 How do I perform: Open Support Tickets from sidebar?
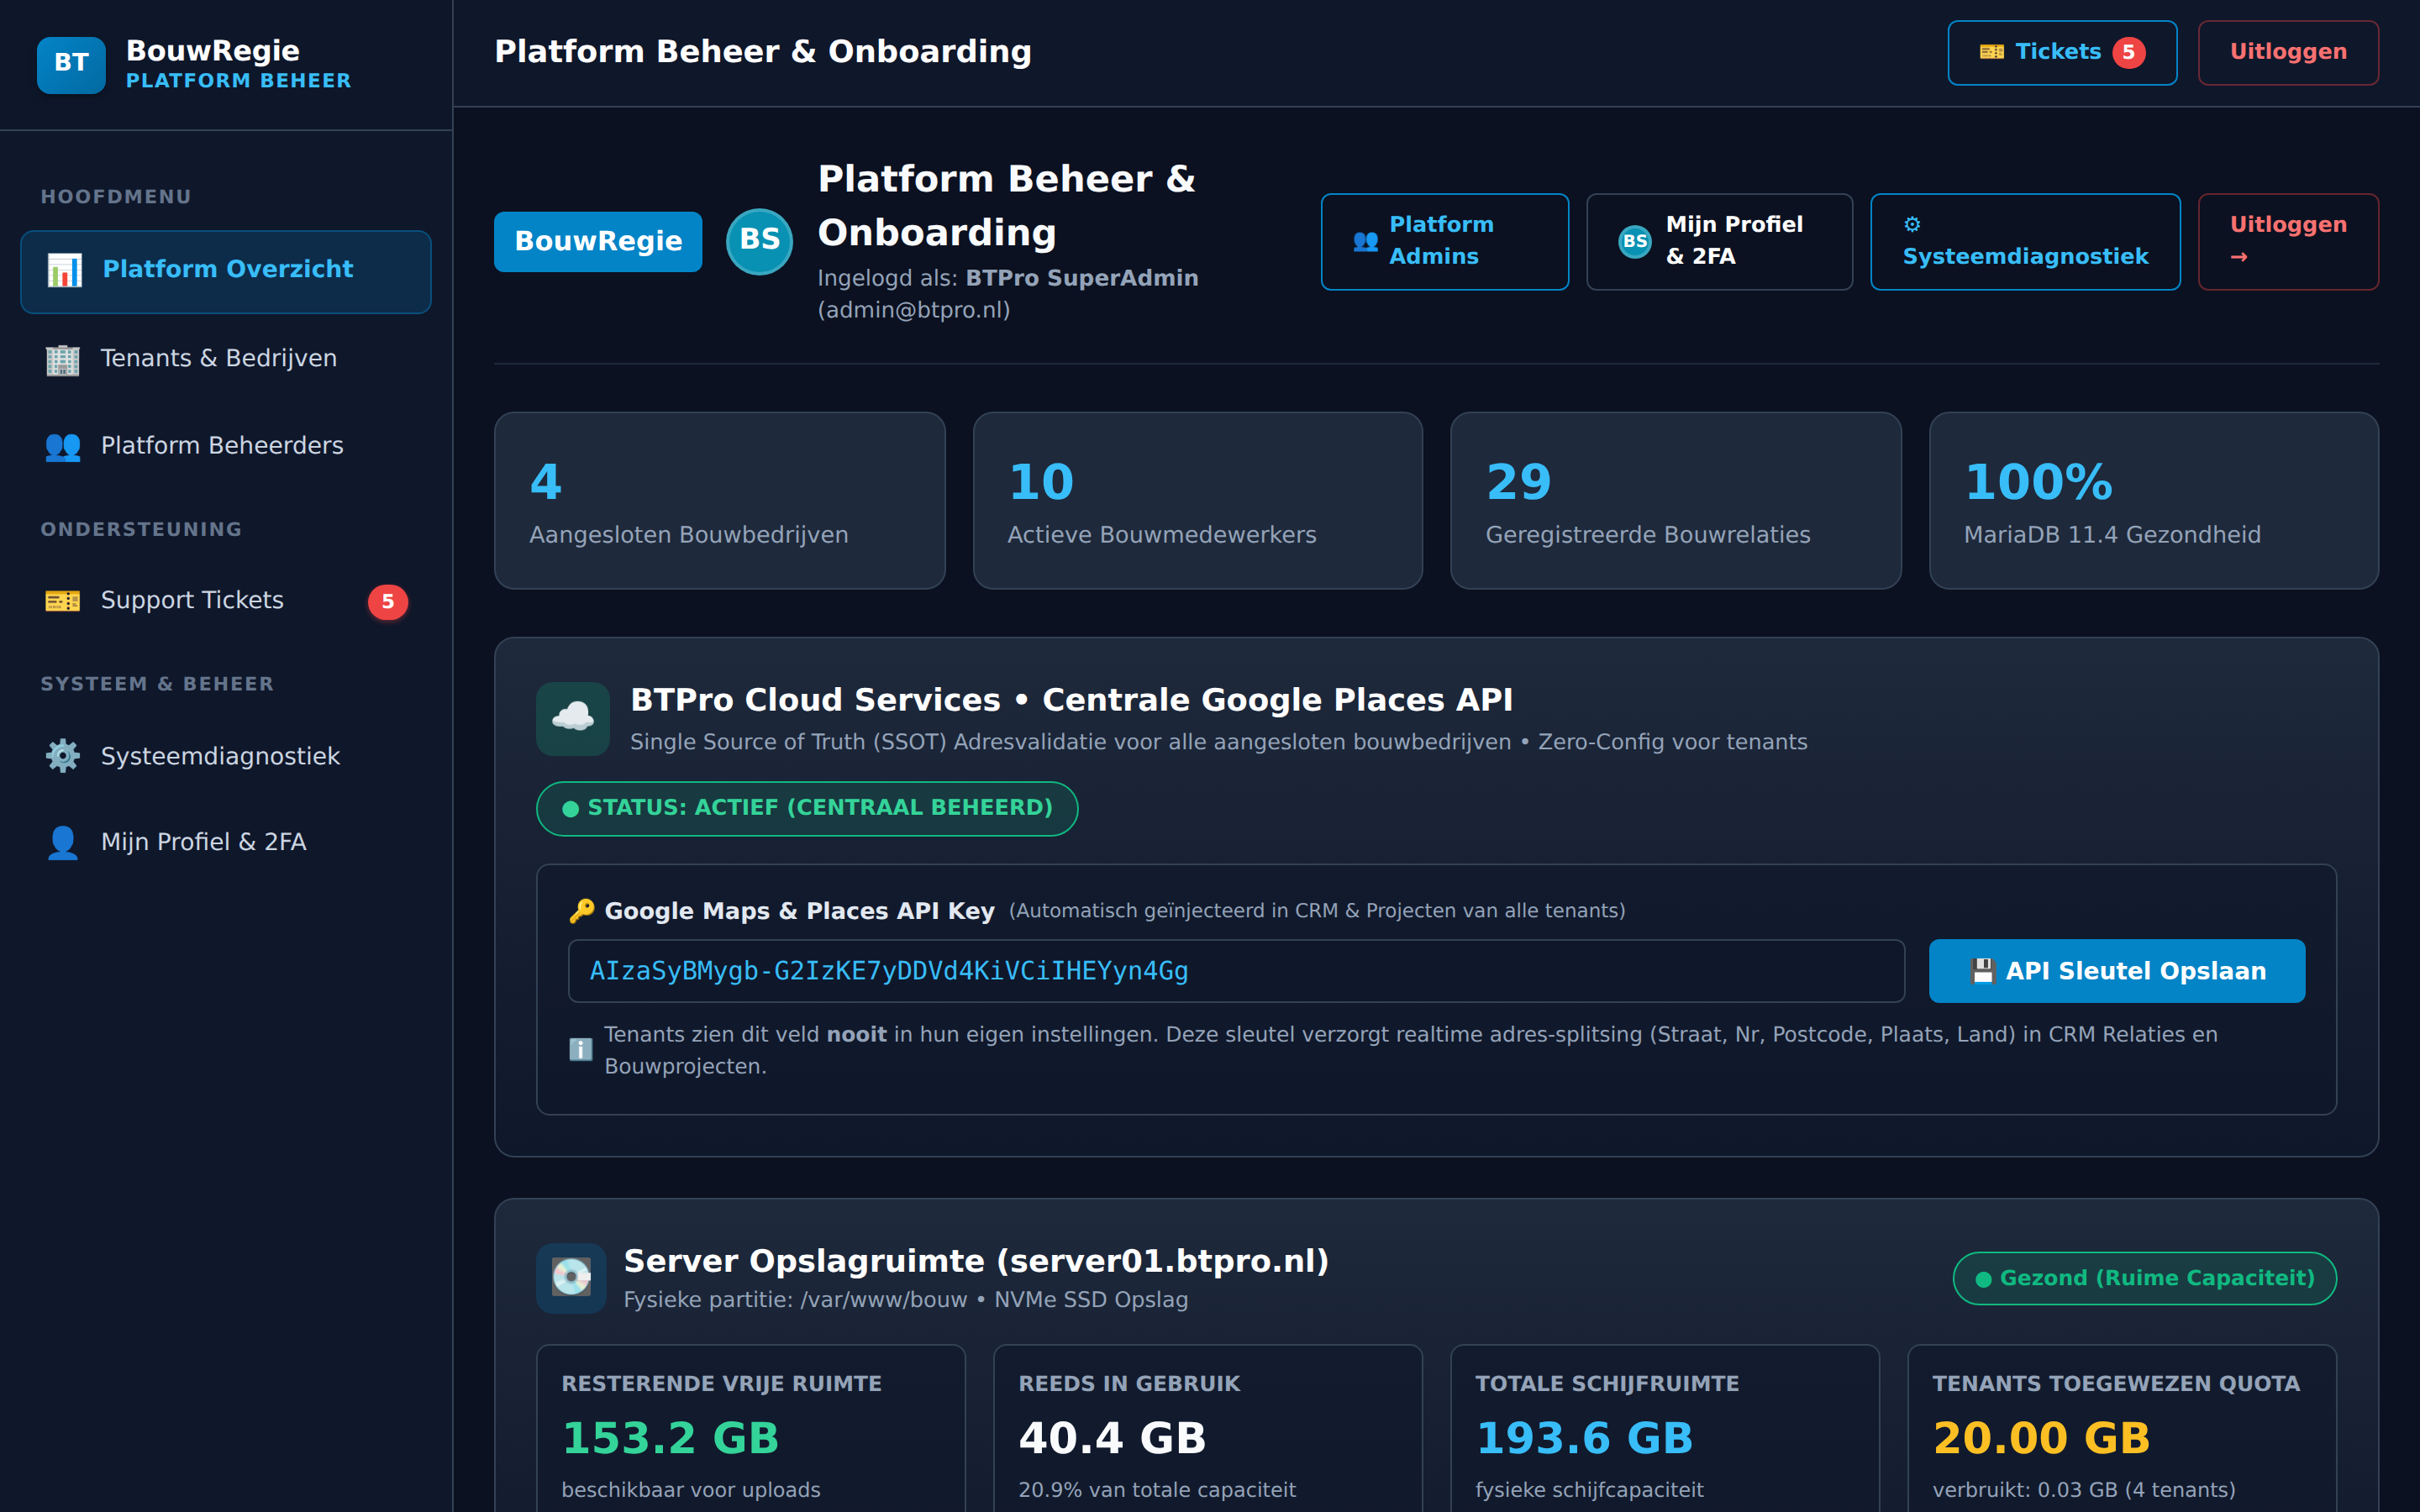click(x=226, y=601)
